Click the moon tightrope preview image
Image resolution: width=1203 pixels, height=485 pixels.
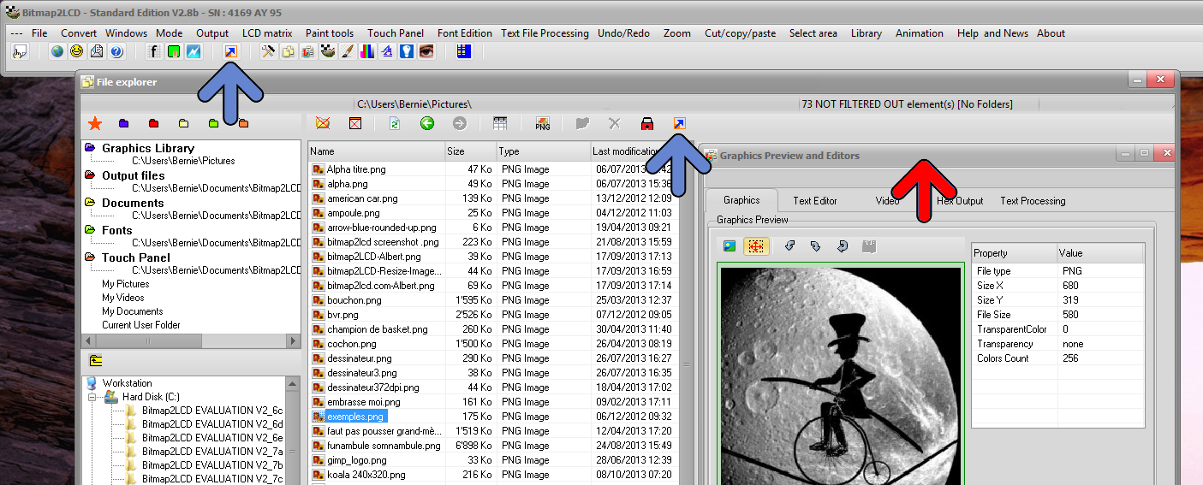pyautogui.click(x=842, y=375)
